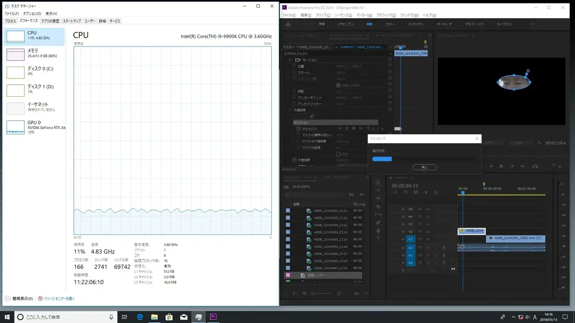The height and width of the screenshot is (323, 575).
Task: Create a 4-point polygon mask
Action: [305, 116]
